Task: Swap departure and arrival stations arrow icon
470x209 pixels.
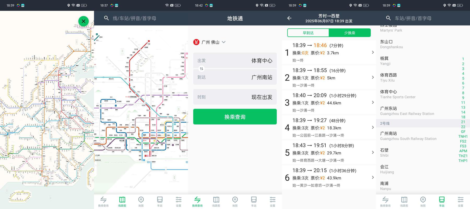Action: [x=201, y=69]
